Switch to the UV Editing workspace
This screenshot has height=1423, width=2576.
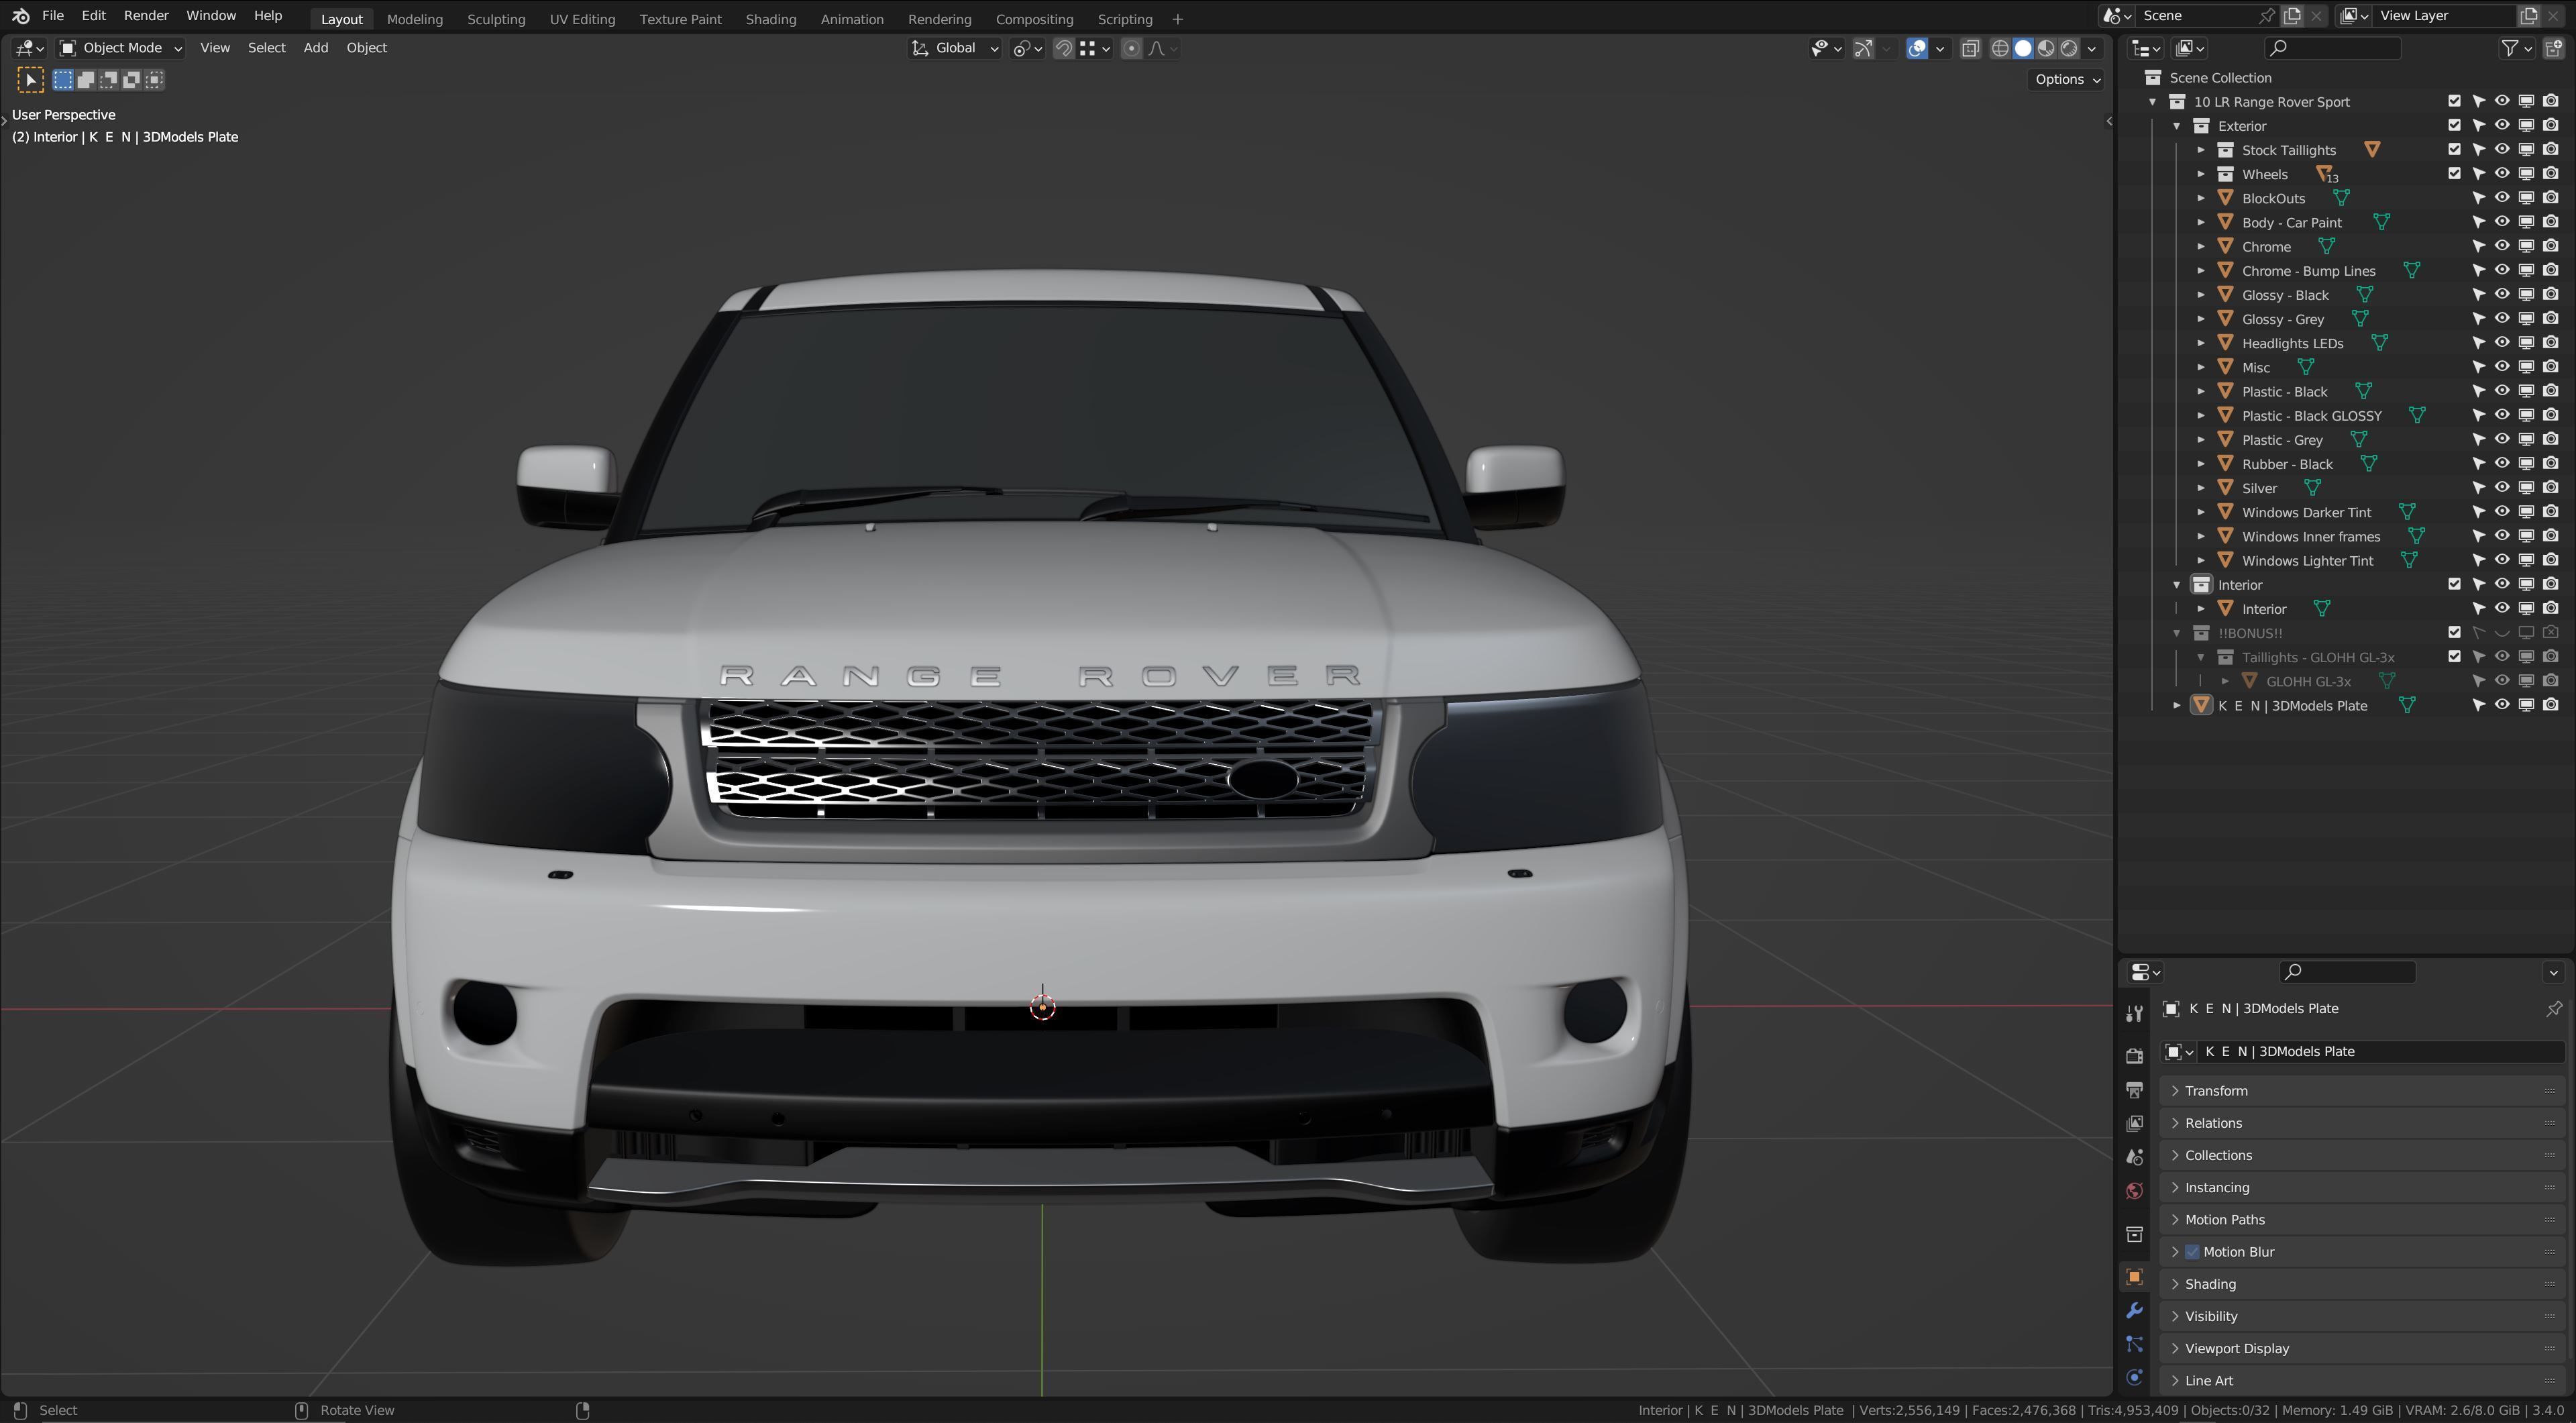pos(582,19)
